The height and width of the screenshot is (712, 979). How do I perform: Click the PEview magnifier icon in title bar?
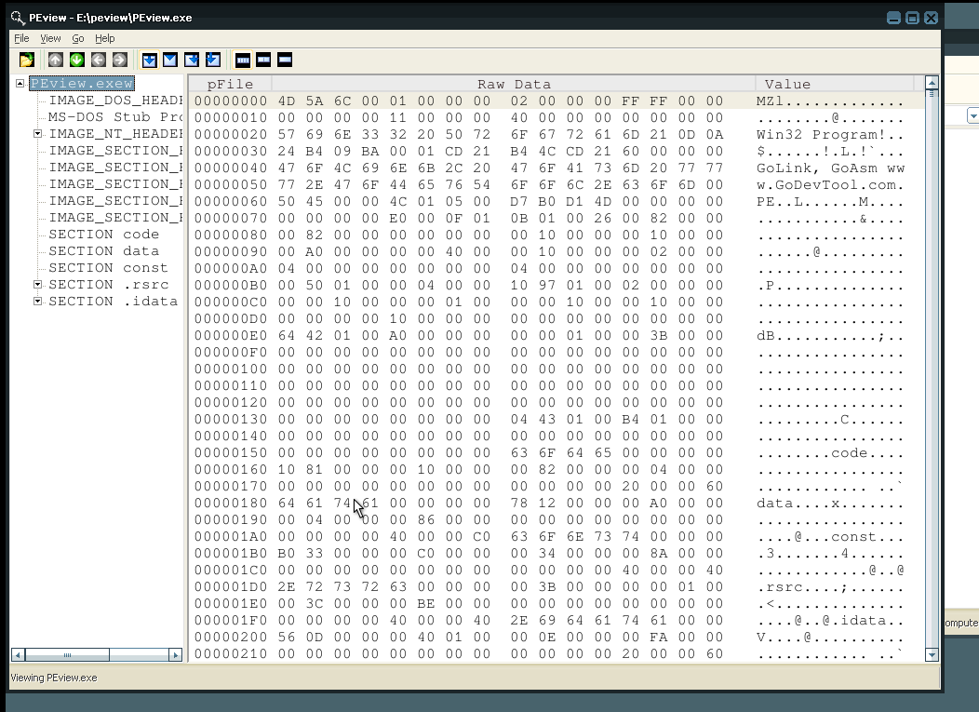coord(18,18)
